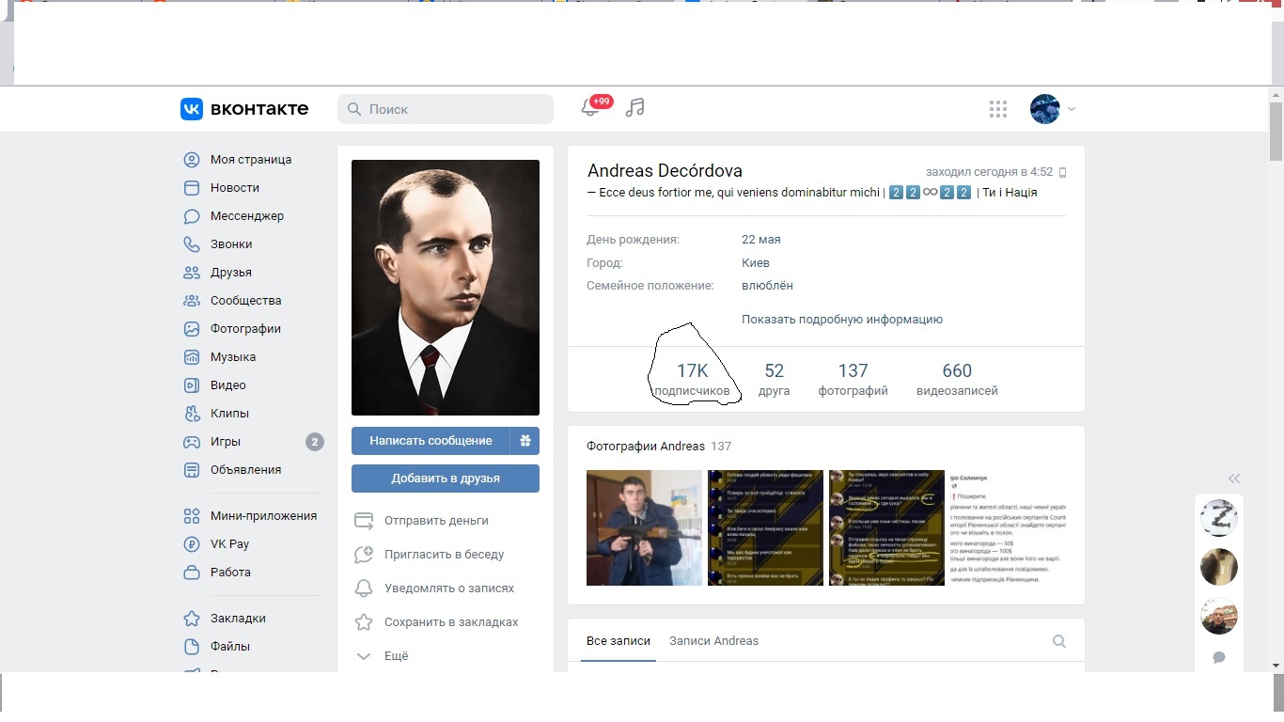Click the VK Pay ruble icon
The width and height of the screenshot is (1284, 722).
tap(192, 544)
